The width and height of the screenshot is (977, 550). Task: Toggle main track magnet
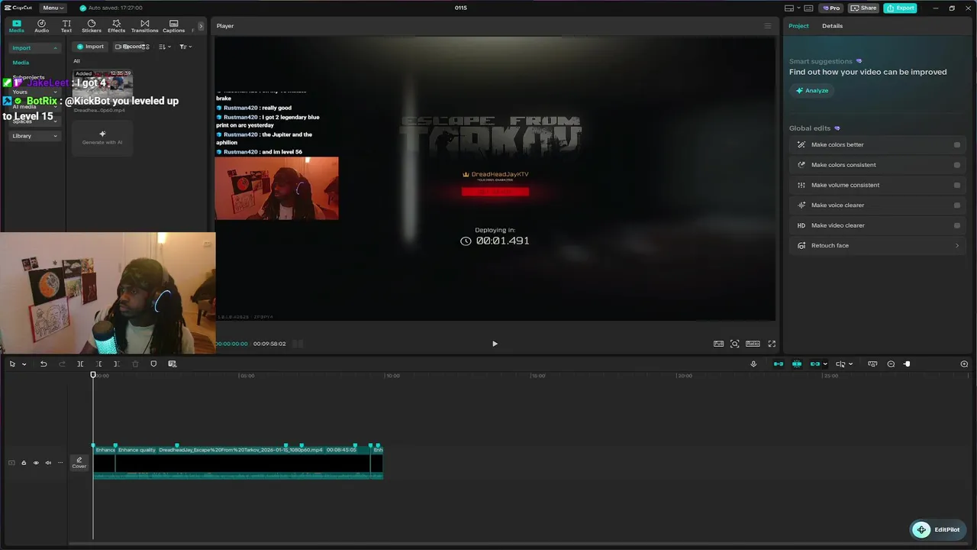(779, 364)
